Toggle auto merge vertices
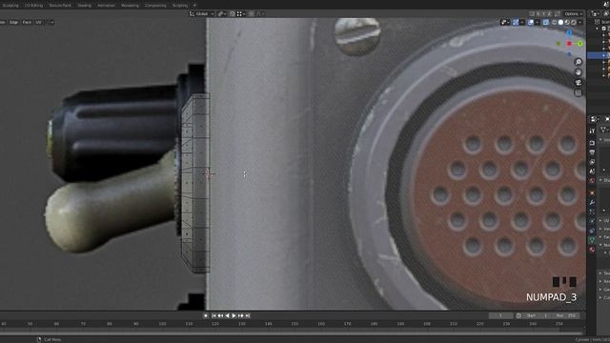Image resolution: width=610 pixels, height=343 pixels. click(x=558, y=14)
